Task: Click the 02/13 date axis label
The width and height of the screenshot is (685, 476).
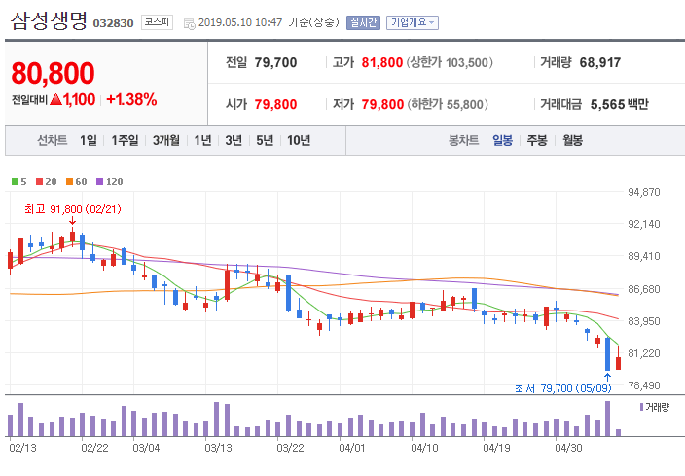Action: pos(22,448)
